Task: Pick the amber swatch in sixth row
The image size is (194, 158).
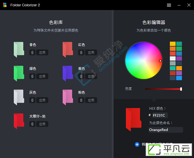Action: pos(179,68)
